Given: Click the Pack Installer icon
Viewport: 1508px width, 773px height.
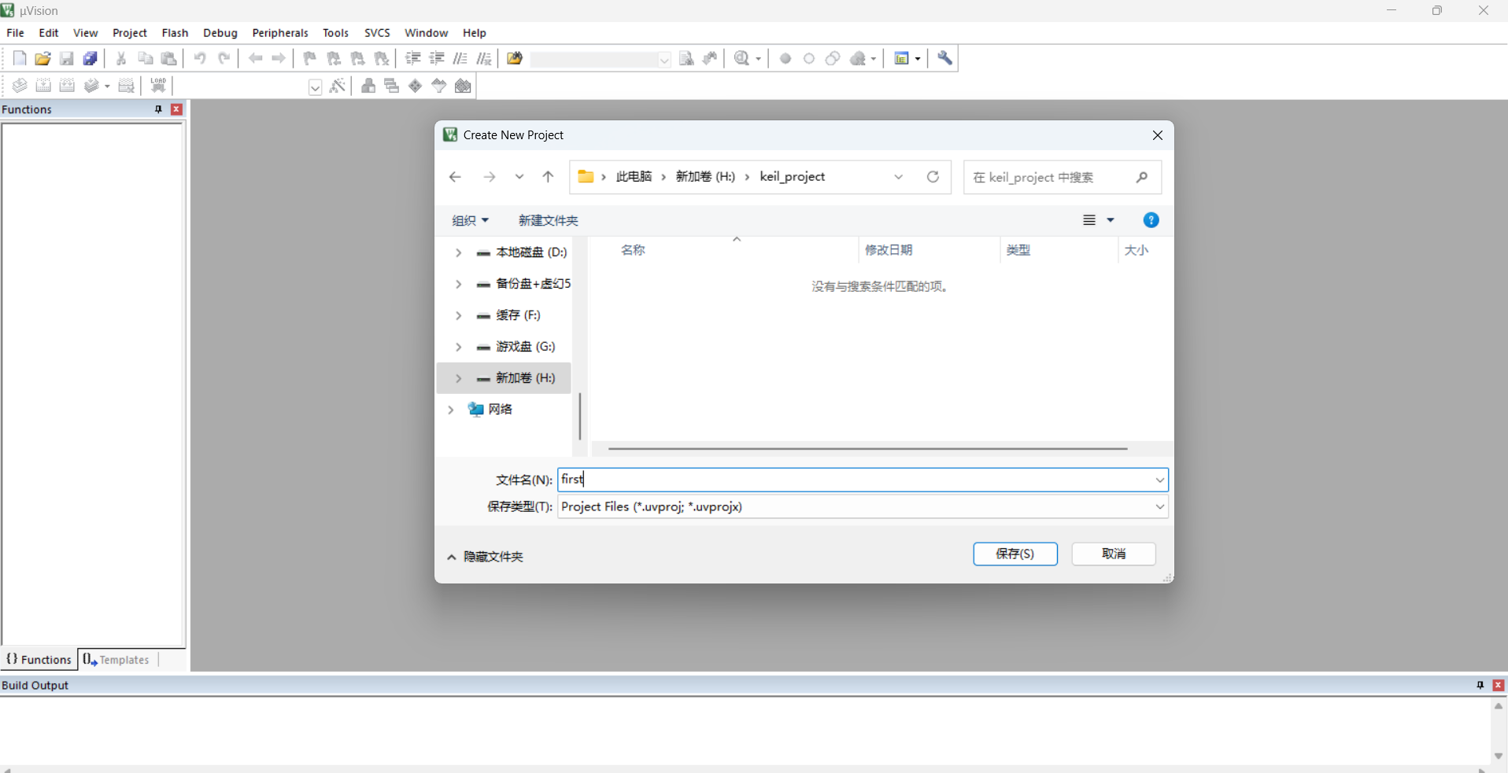Looking at the screenshot, I should pyautogui.click(x=463, y=86).
